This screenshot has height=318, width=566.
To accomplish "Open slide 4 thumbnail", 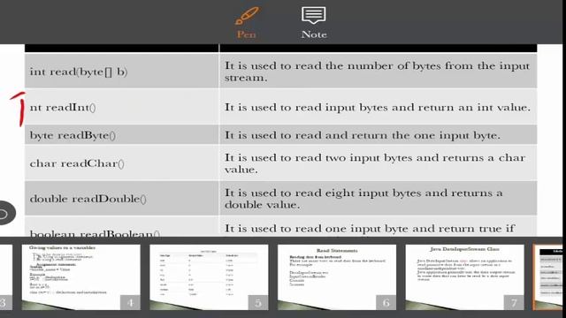I will point(80,277).
